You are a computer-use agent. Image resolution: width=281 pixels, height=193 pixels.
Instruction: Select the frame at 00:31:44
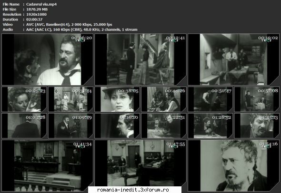pos(71,99)
